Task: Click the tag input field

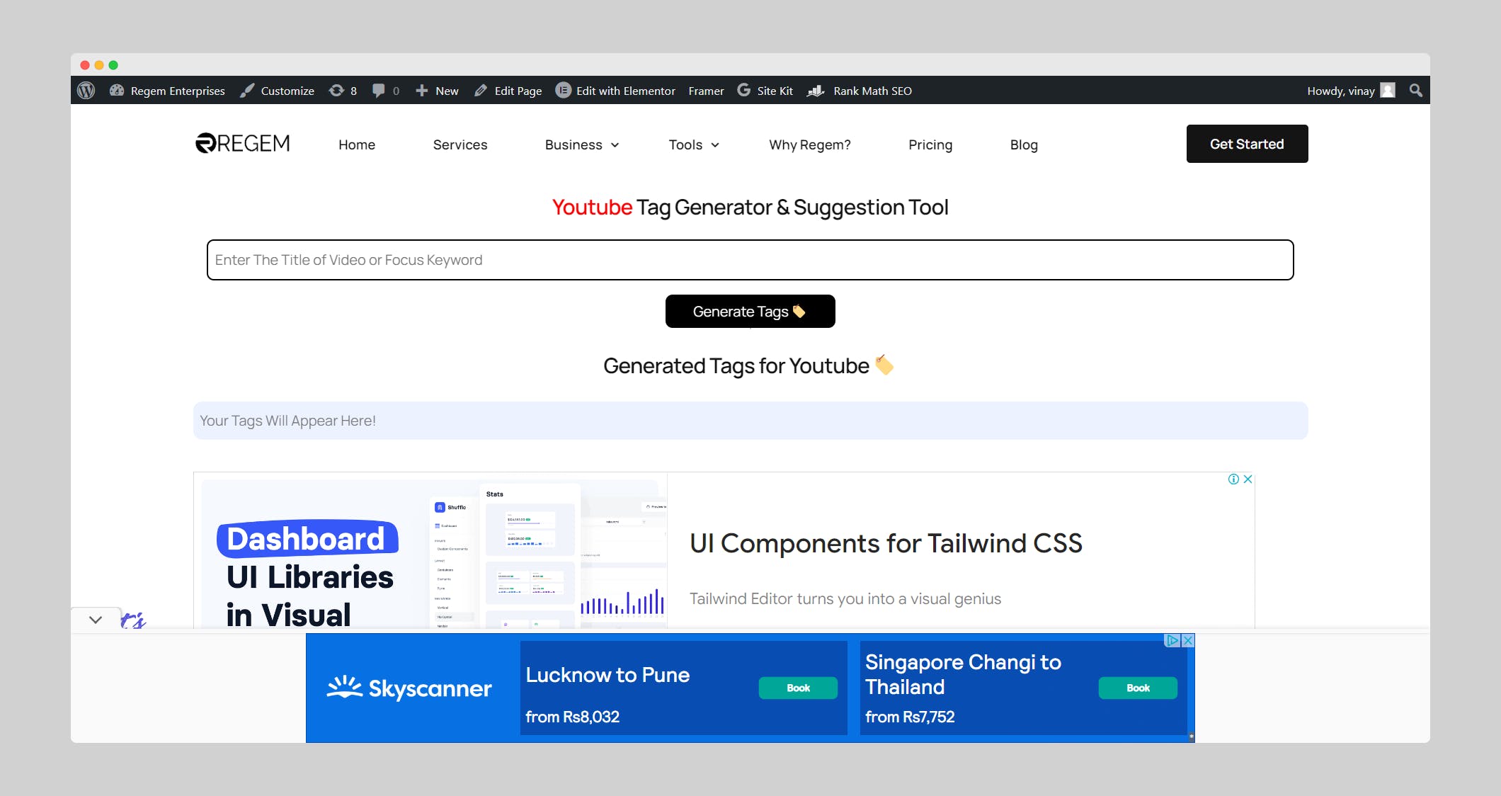Action: click(x=750, y=259)
